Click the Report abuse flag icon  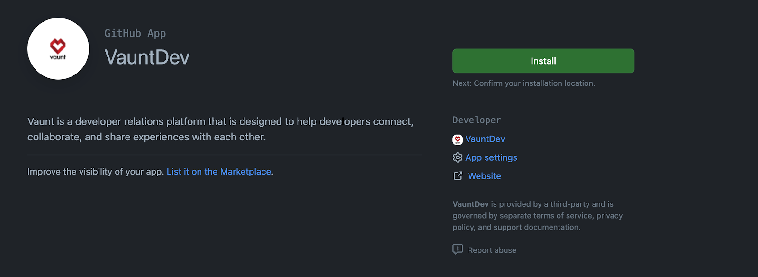tap(457, 249)
